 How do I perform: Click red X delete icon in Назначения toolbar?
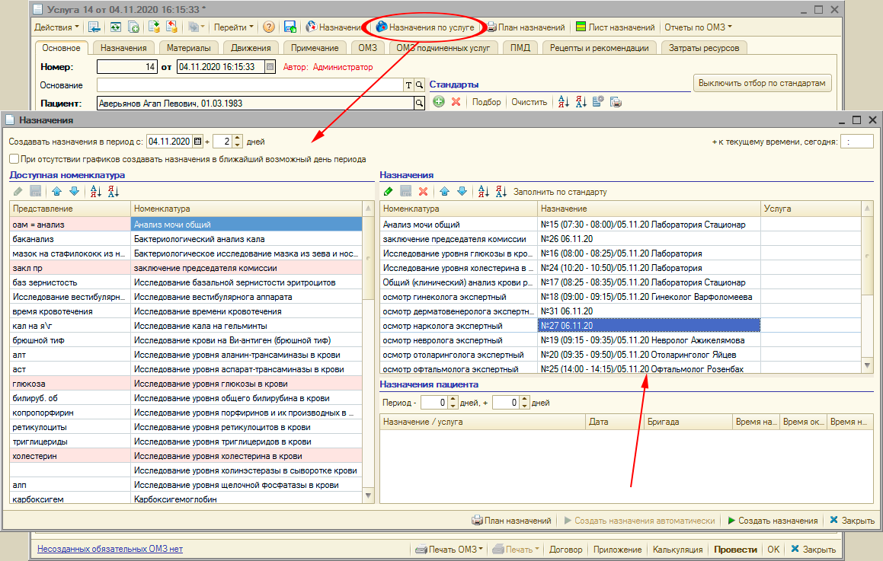click(x=423, y=192)
